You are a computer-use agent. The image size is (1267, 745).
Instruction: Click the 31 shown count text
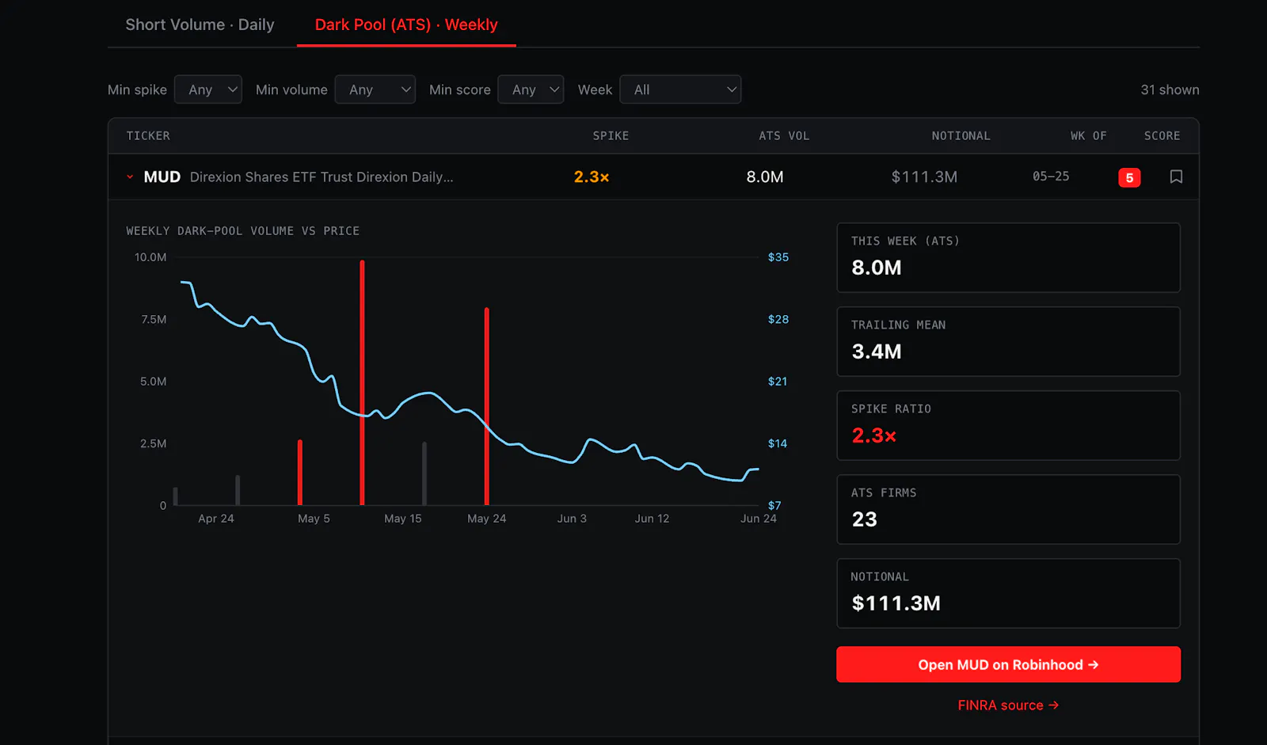tap(1170, 89)
